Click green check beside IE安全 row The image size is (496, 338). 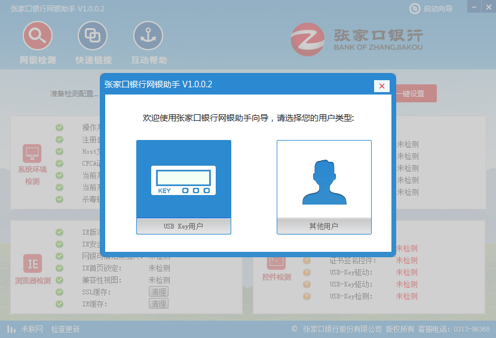(60, 244)
